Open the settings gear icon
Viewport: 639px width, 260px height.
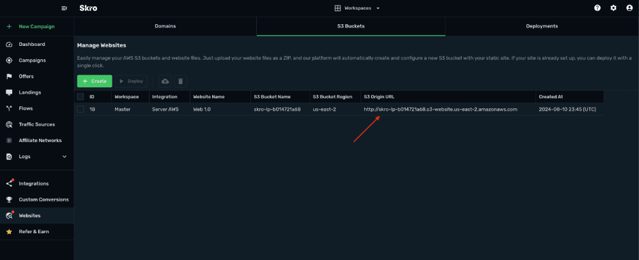613,8
